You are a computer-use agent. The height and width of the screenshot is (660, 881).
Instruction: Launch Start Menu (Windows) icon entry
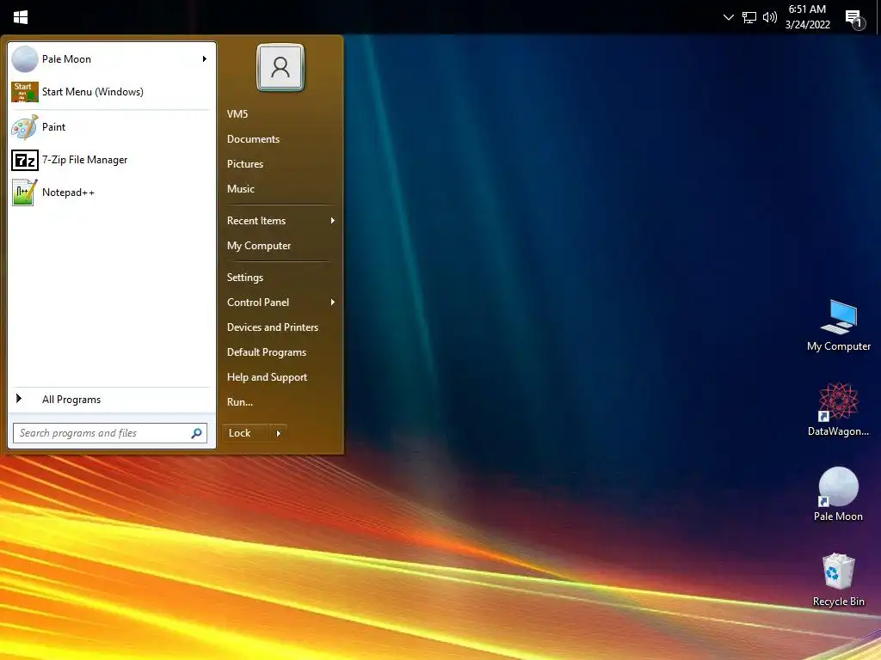point(25,91)
